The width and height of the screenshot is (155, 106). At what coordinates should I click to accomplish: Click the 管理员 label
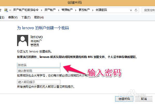coord(35,45)
